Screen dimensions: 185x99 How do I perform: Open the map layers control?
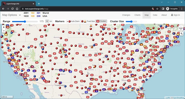pos(181,28)
